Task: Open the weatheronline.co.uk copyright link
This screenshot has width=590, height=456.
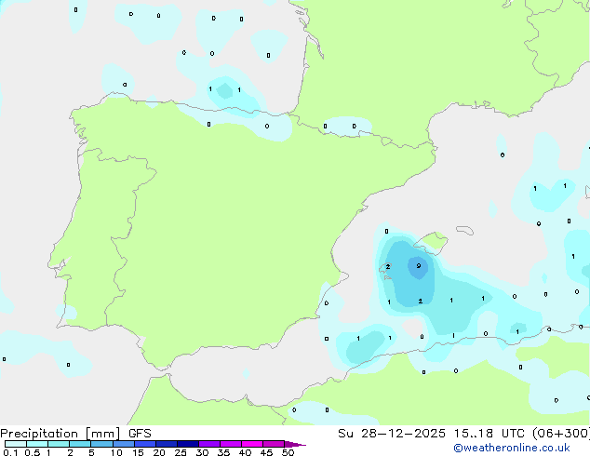Action: click(x=512, y=448)
